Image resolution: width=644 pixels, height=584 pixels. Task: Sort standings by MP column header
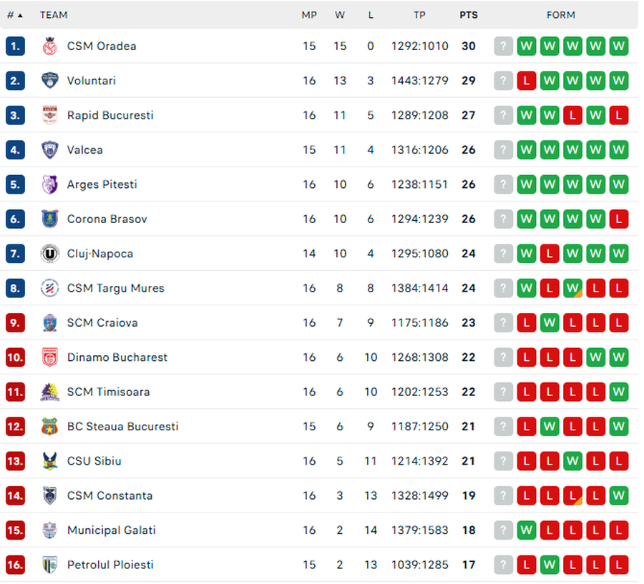pos(309,15)
